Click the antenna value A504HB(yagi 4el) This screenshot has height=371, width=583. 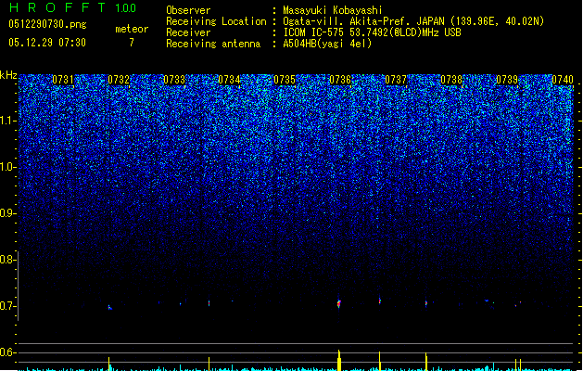pyautogui.click(x=327, y=44)
